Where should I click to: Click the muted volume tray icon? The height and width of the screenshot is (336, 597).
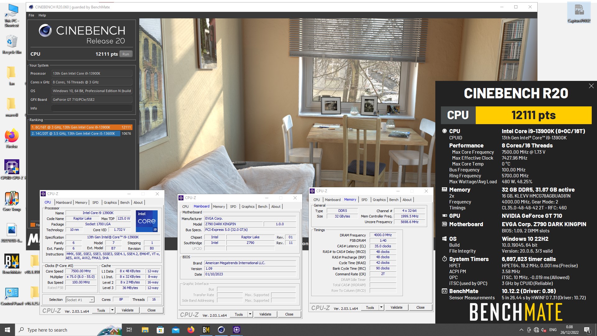[x=544, y=330]
